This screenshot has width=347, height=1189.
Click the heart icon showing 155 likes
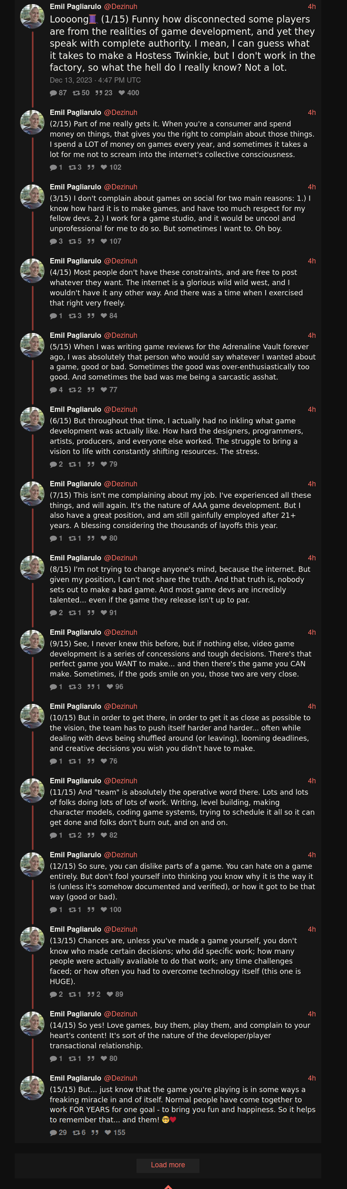108,1133
